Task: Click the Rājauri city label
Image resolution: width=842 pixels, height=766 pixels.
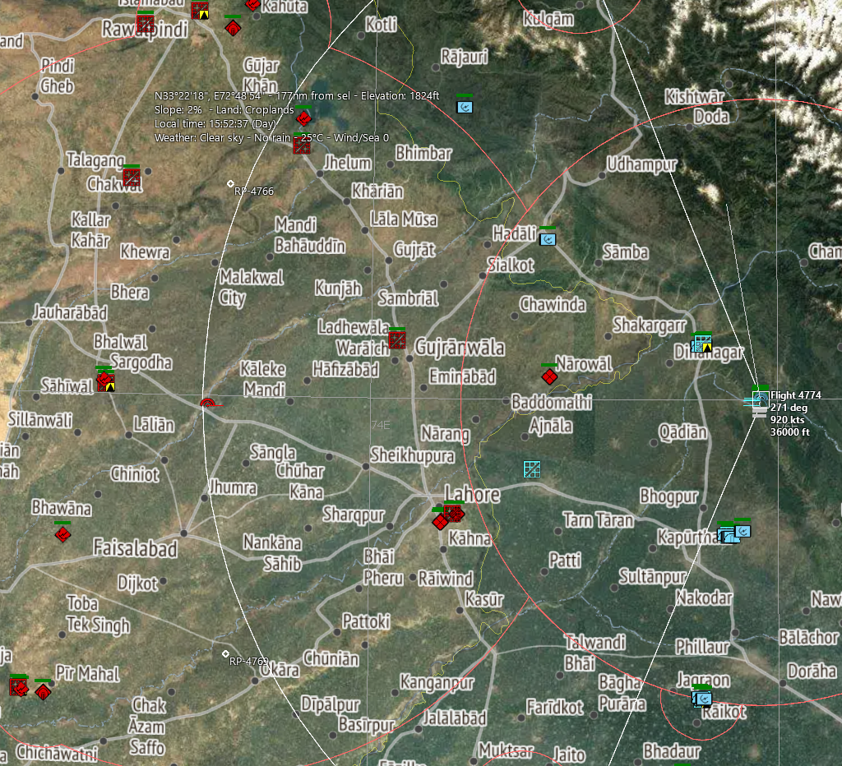Action: (x=465, y=57)
